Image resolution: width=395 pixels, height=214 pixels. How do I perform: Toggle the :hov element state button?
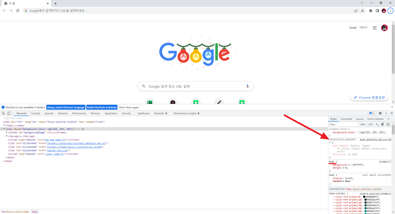pos(362,124)
